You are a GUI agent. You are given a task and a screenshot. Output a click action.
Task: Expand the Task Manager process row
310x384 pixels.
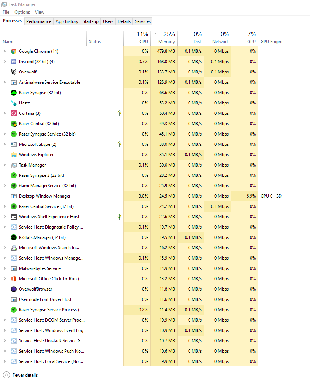pos(5,165)
